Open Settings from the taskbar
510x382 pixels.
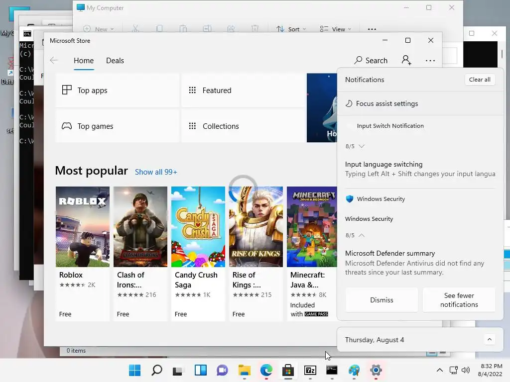pyautogui.click(x=376, y=370)
